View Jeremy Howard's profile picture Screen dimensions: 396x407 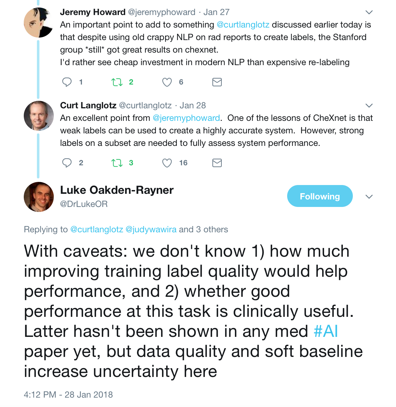point(38,23)
